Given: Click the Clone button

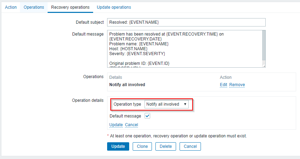Looking at the screenshot, I should [x=142, y=146].
